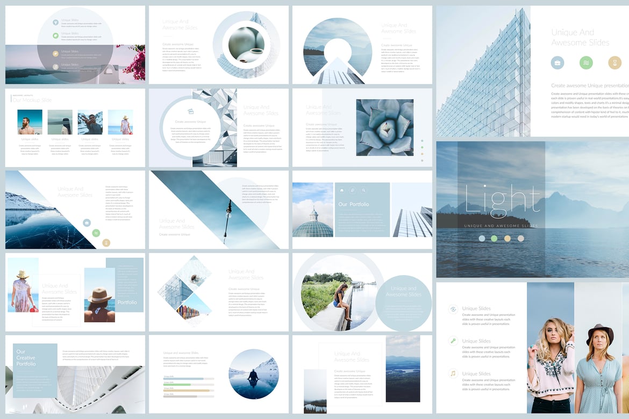Select the lamp post in the diagonal sky image
Viewport: 629px width, 419px height.
[x=227, y=223]
